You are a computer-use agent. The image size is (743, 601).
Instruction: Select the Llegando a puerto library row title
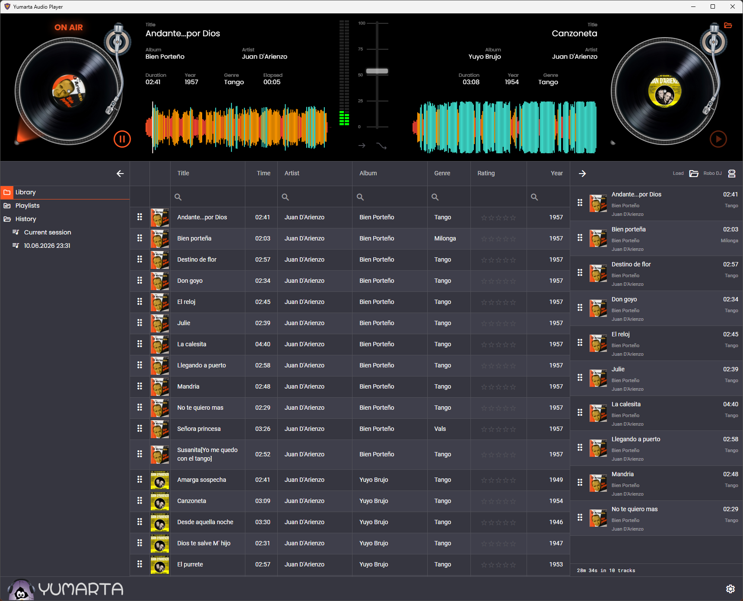[201, 365]
